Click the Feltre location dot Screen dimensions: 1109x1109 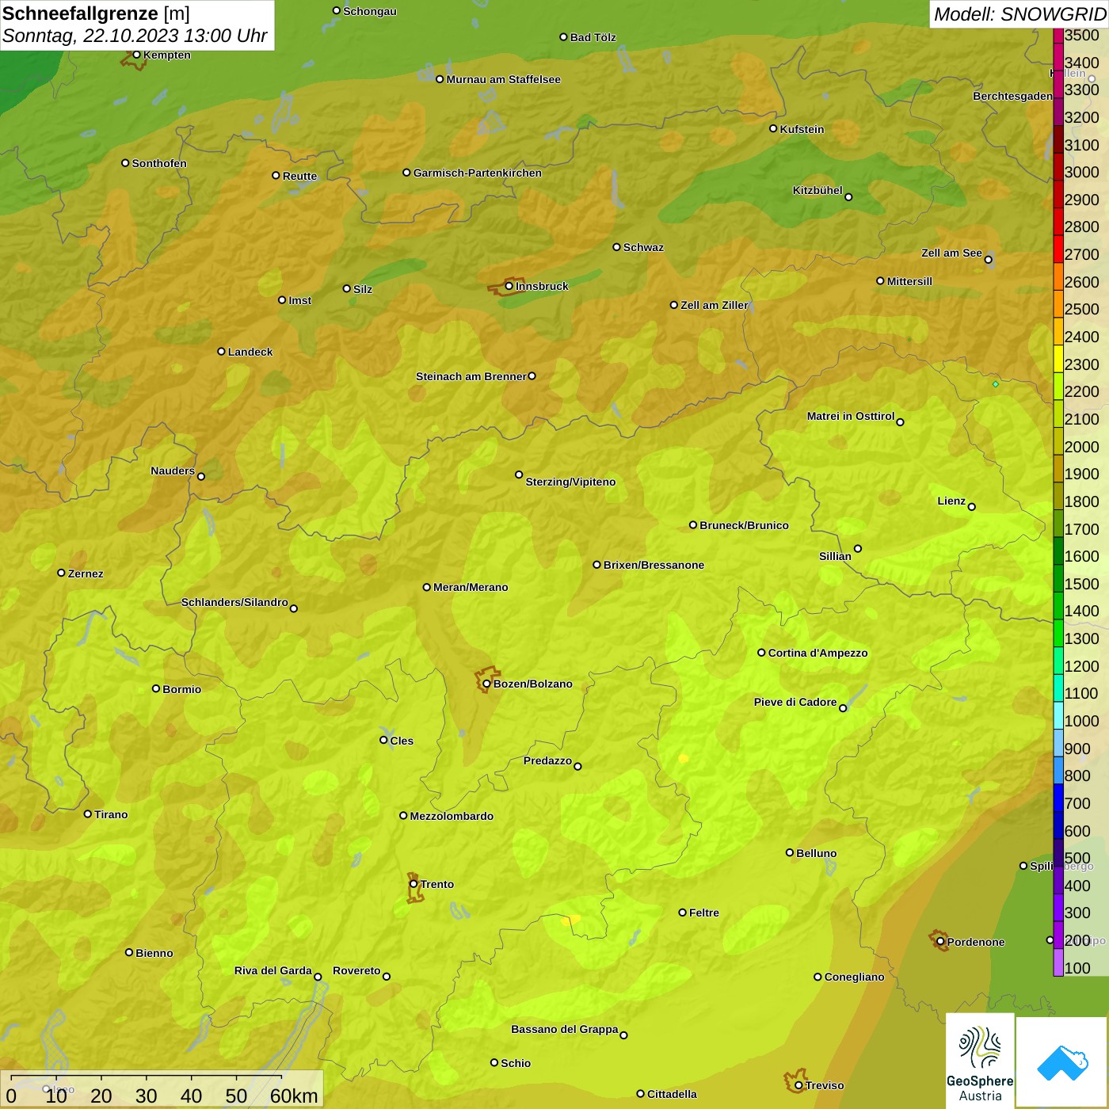pos(682,913)
